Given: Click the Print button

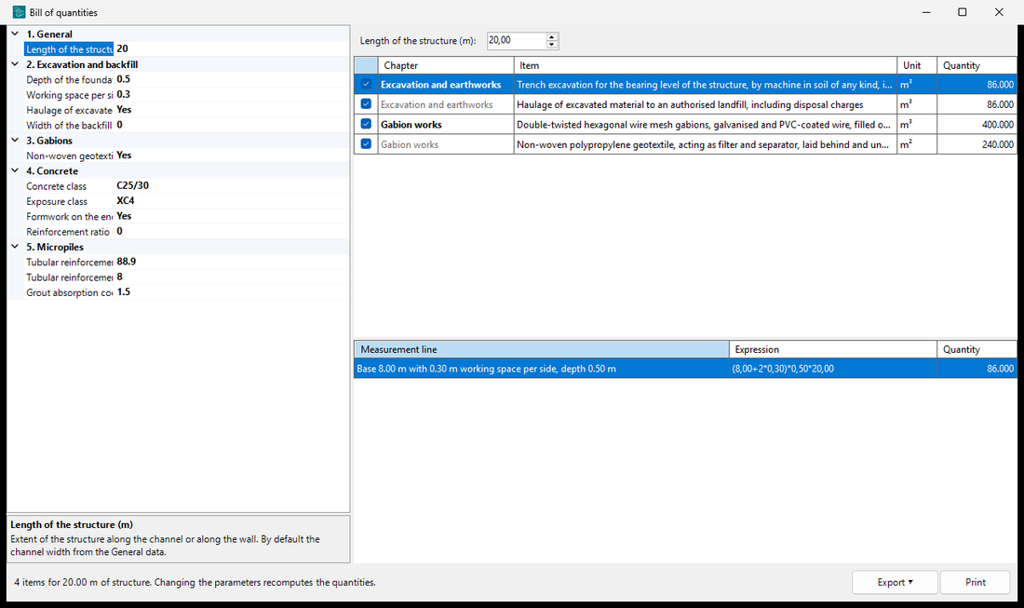Looking at the screenshot, I should [x=975, y=582].
